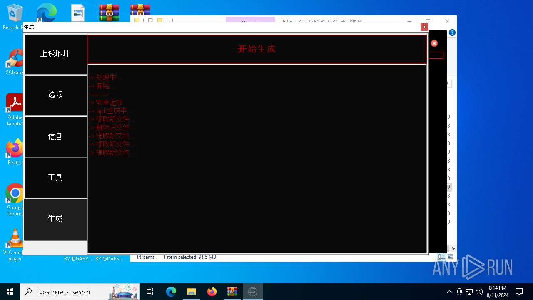Screen dimensions: 533x300
Task: Open the clock showing 8:14 PM
Action: (x=498, y=292)
